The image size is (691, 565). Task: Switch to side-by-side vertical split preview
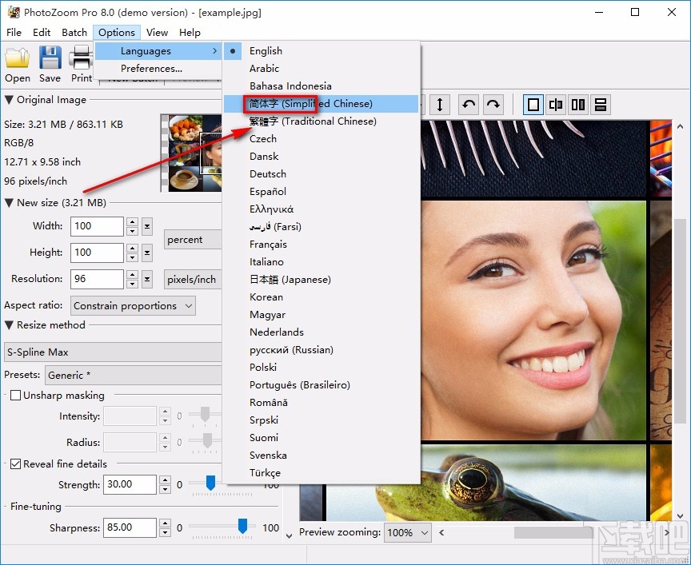pos(578,105)
